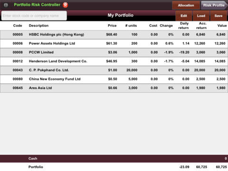This screenshot has width=228, height=171.
Task: Click stock code 00645
Action: 18,88
